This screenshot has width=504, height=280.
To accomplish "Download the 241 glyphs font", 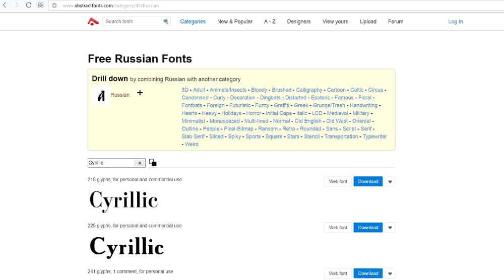I will click(368, 273).
